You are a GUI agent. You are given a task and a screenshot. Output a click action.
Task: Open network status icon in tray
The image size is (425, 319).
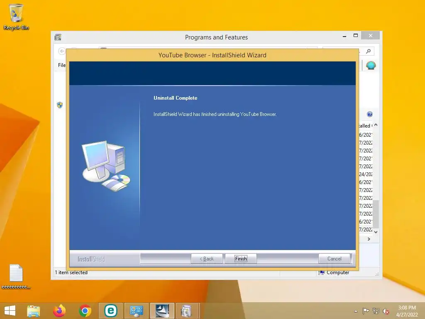(x=376, y=311)
